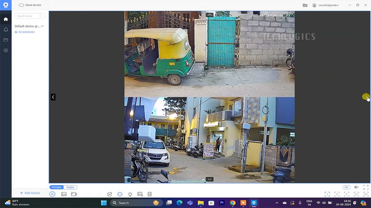This screenshot has width=371, height=208.
Task: Collapse the Default device group
Action: click(42, 26)
